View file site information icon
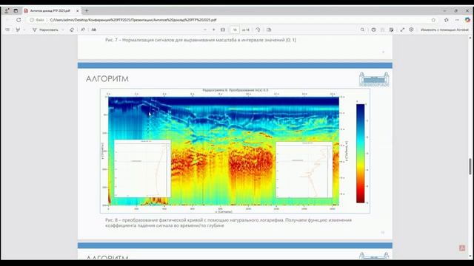Screen dimensions: 474x266 point(31,20)
